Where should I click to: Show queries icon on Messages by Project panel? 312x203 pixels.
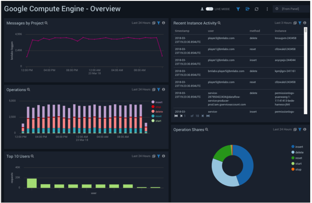pos(154,23)
